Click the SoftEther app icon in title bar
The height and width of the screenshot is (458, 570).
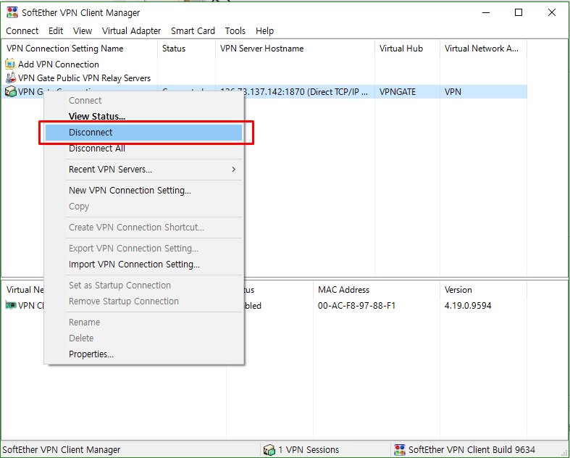coord(12,12)
